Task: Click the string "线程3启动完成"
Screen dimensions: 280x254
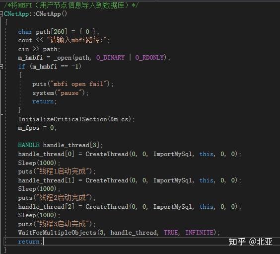Action: click(63, 224)
